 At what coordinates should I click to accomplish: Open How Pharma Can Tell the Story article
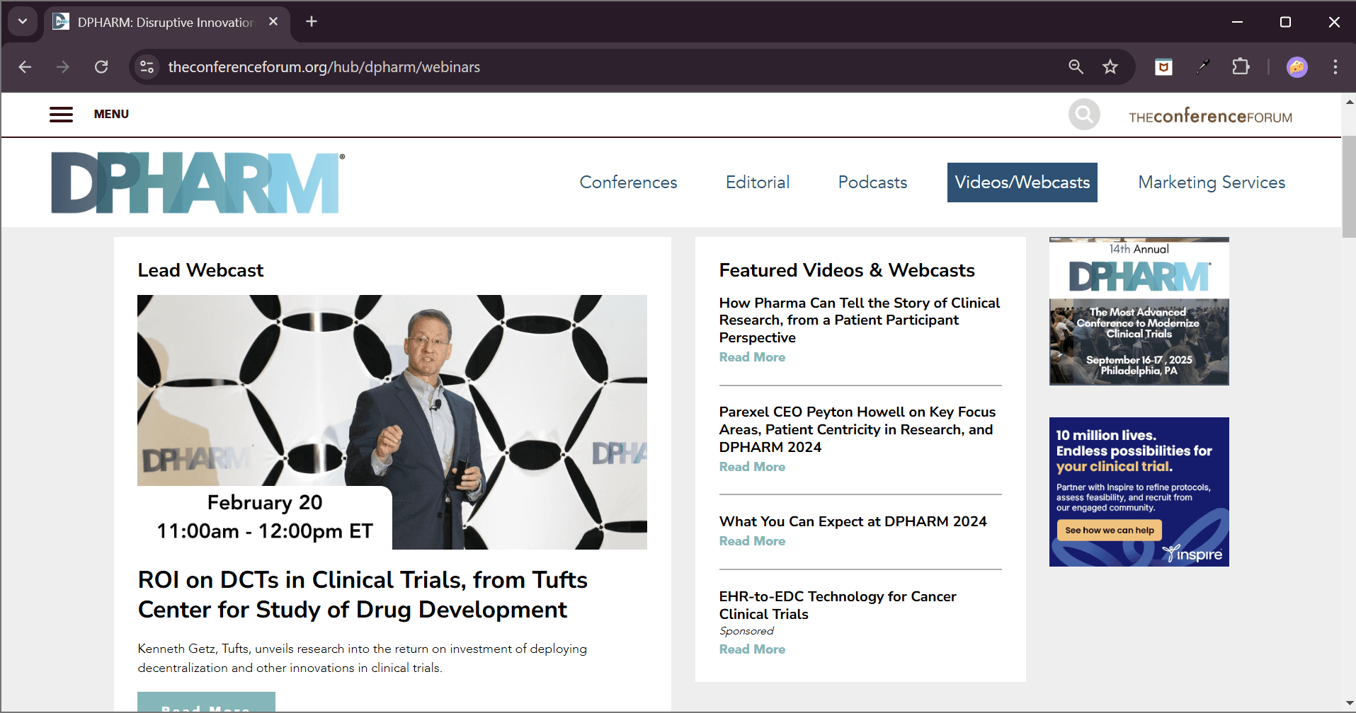(x=860, y=320)
